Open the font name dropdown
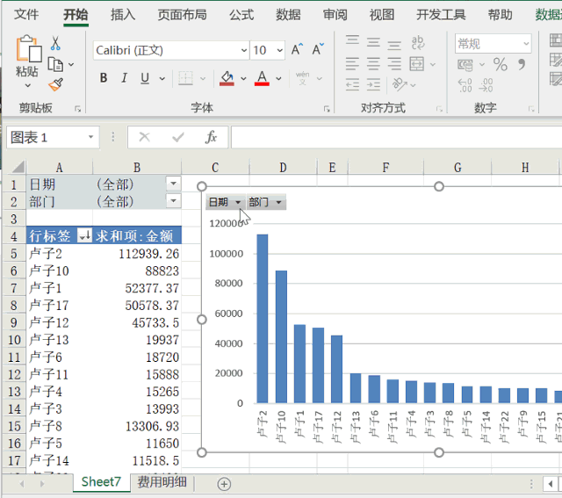This screenshot has width=562, height=498. (x=244, y=50)
